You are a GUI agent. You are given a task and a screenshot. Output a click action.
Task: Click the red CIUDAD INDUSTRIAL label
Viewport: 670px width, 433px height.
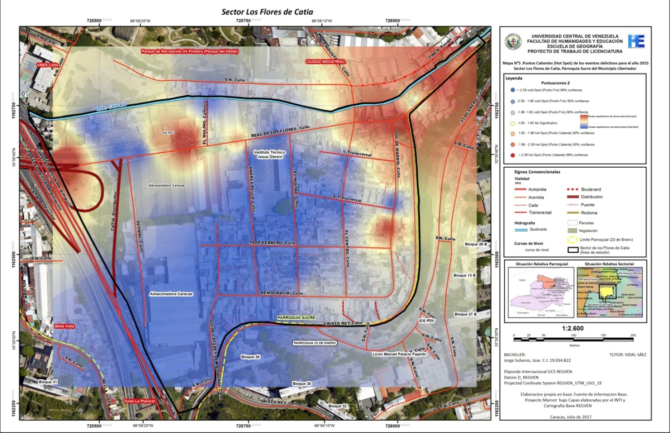[x=325, y=62]
